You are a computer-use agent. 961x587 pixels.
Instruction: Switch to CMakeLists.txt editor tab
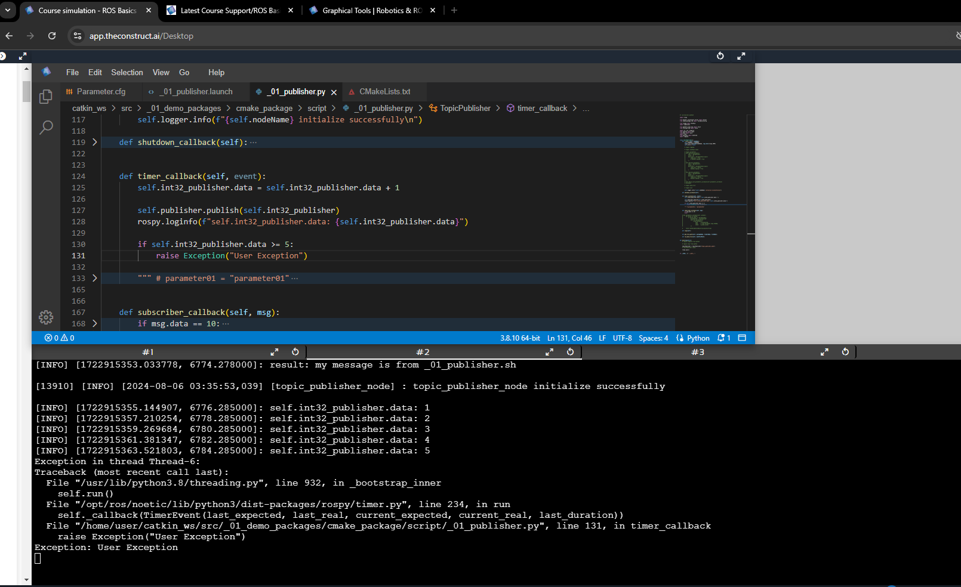coord(384,92)
